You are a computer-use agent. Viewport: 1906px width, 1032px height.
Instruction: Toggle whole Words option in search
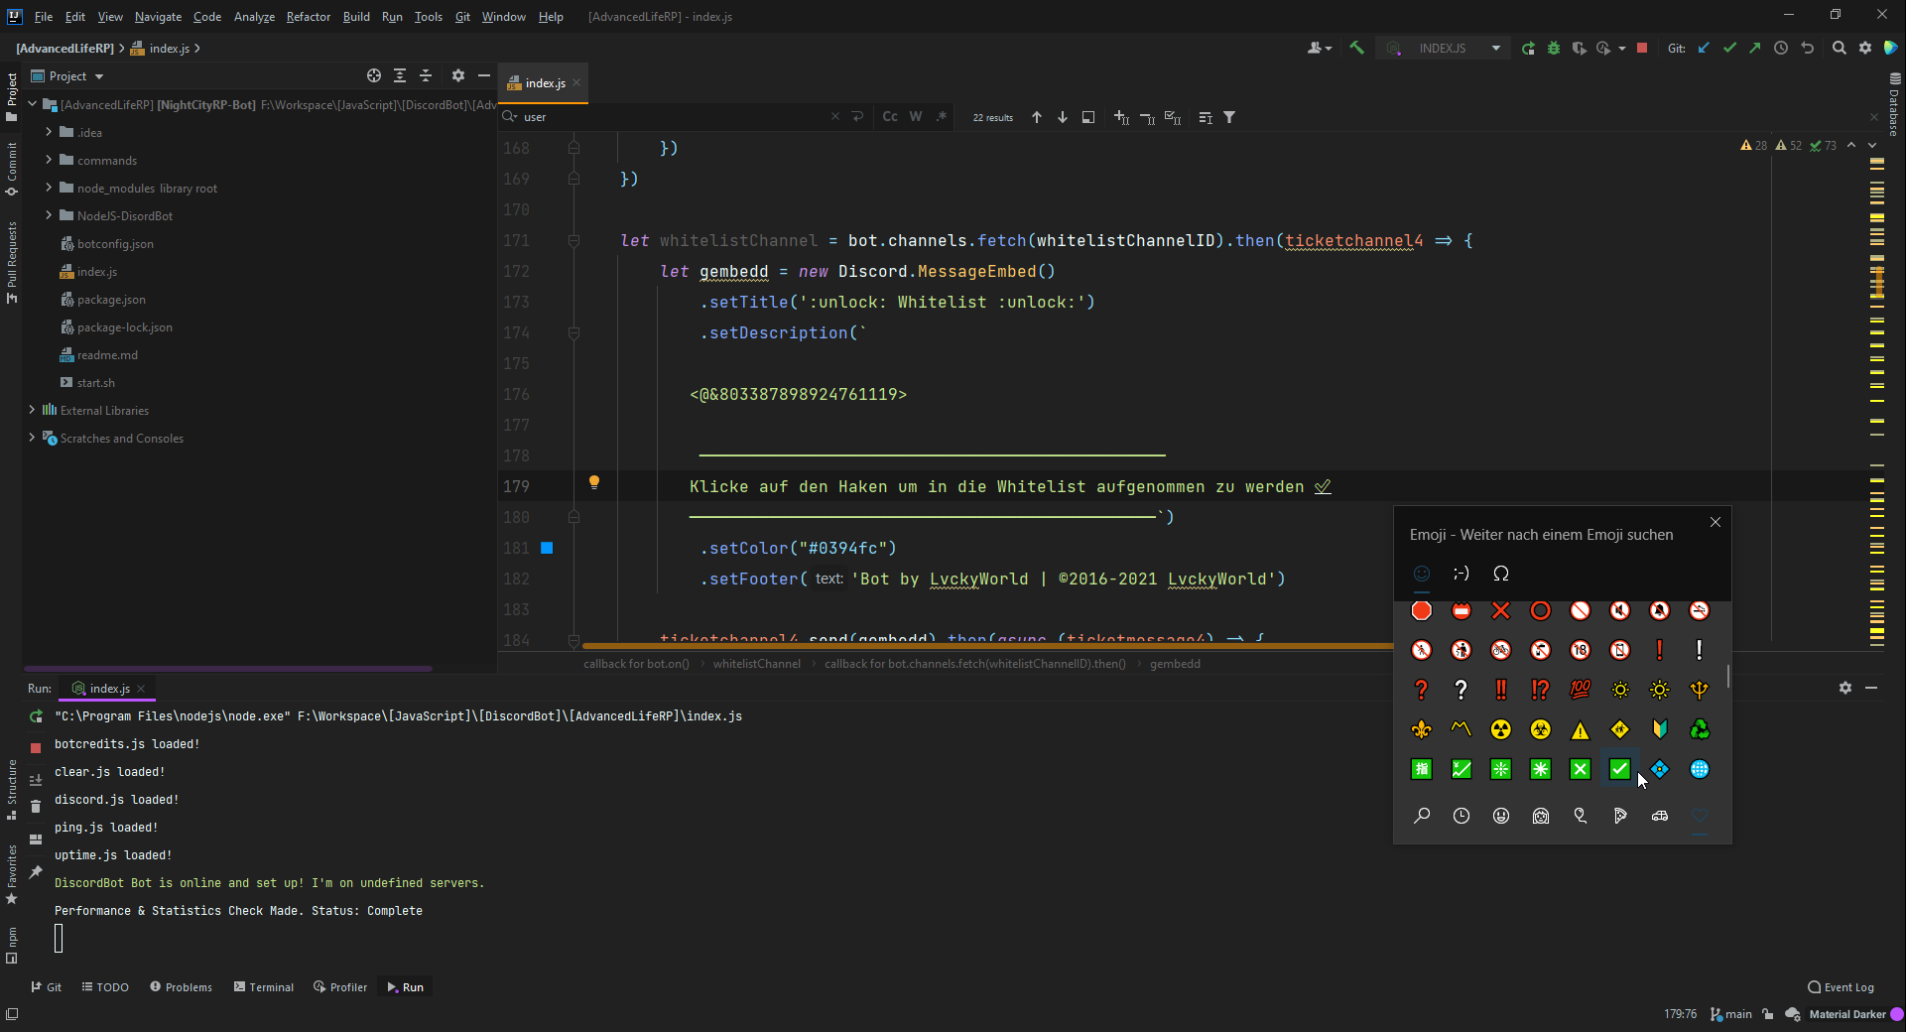[x=916, y=117]
